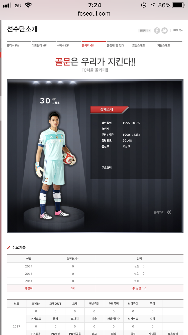Viewport: 188px width, 335px height.
Task: Click the 돌아가기 text link
Action: [x=159, y=212]
